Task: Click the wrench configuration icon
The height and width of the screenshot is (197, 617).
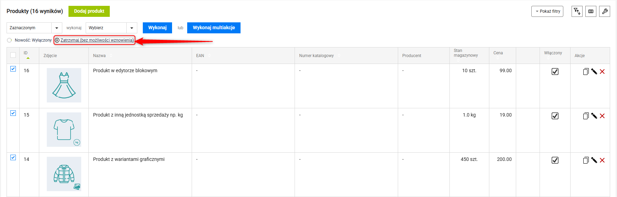Action: (x=605, y=11)
